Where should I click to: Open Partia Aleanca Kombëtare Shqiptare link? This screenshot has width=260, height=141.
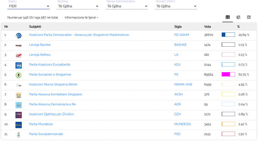pyautogui.click(x=56, y=94)
